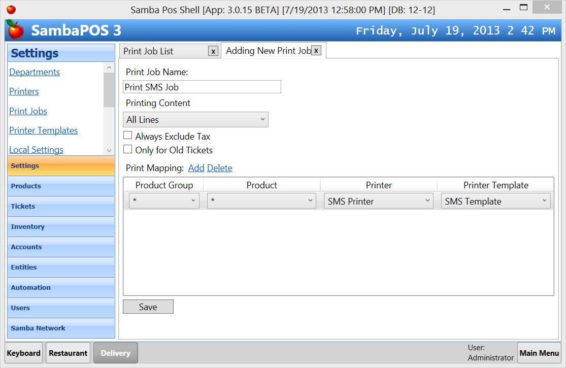The height and width of the screenshot is (368, 566).
Task: Open the Keyboard panel
Action: (23, 352)
